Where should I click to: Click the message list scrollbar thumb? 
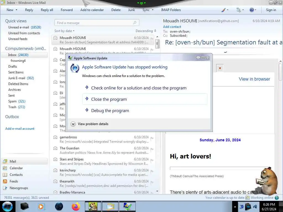click(x=157, y=44)
